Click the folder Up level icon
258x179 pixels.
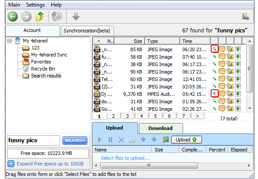coord(40,17)
